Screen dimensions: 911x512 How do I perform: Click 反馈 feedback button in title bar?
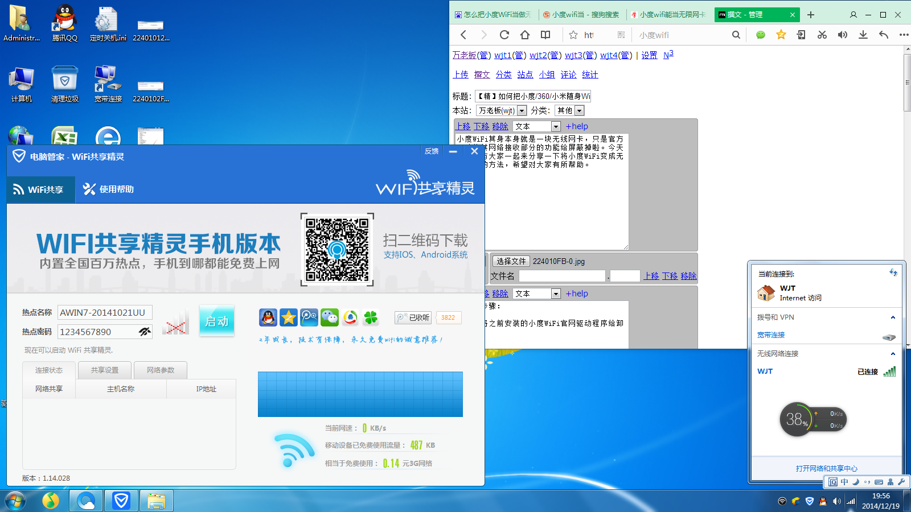click(432, 151)
